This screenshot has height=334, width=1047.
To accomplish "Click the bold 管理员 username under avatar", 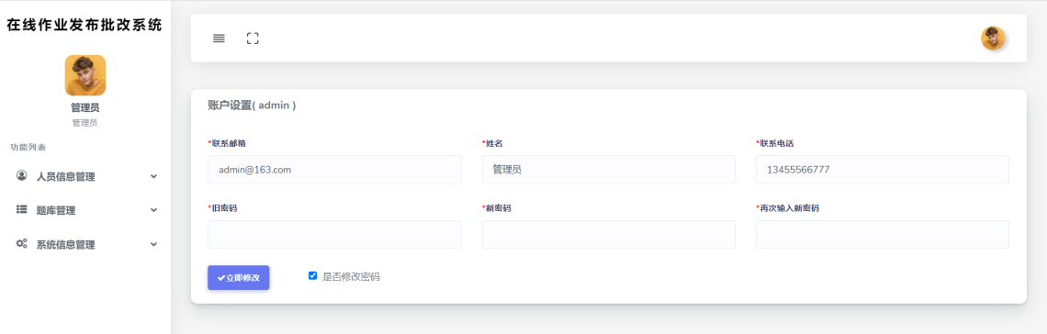I will pyautogui.click(x=85, y=107).
